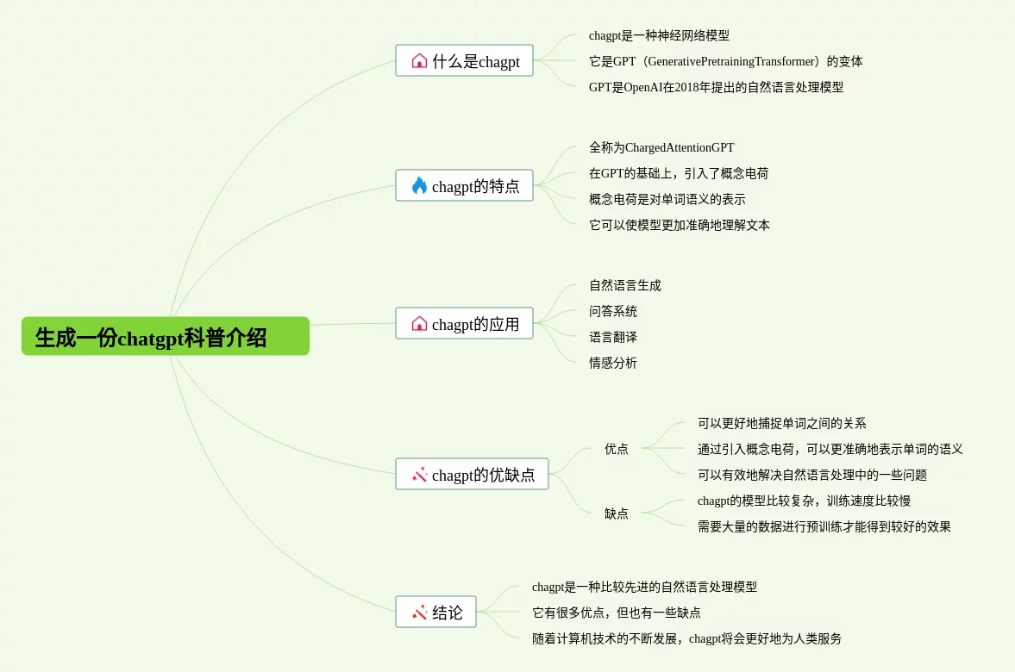Screen dimensions: 1015x672
Task: Click the leaf 自然语言生成
Action: click(x=624, y=285)
